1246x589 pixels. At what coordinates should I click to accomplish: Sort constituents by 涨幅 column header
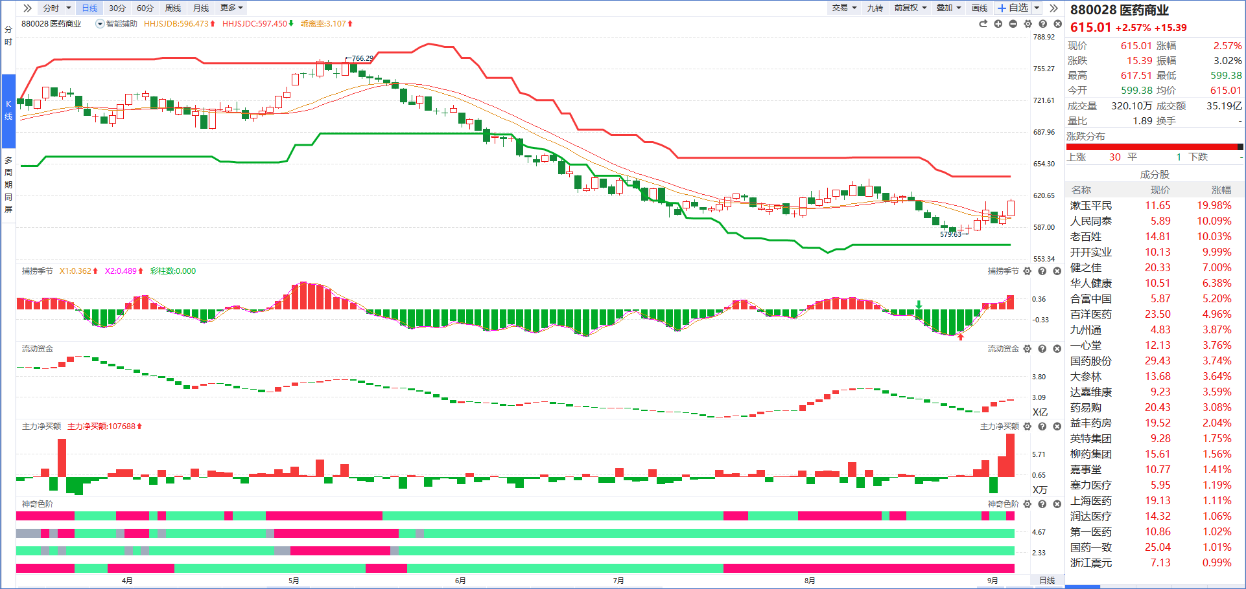1221,190
